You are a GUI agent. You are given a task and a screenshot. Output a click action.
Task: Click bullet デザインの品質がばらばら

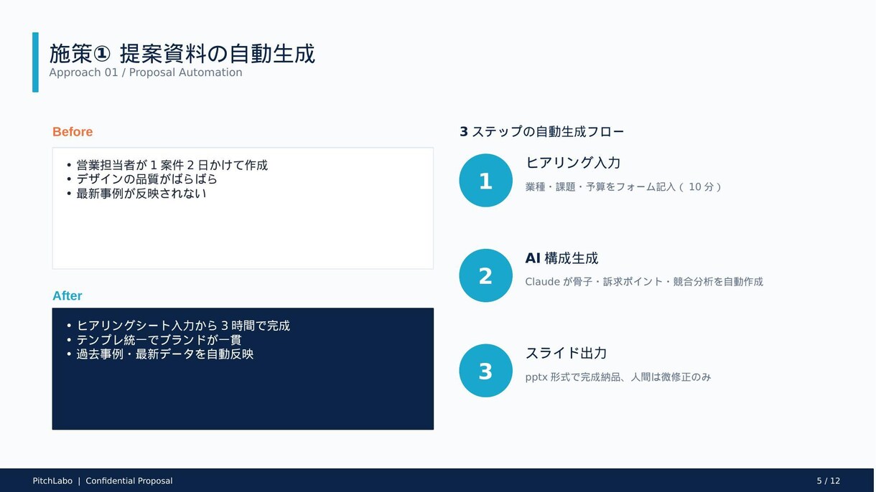146,179
